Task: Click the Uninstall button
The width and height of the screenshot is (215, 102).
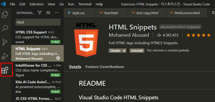Action: pyautogui.click(x=137, y=51)
